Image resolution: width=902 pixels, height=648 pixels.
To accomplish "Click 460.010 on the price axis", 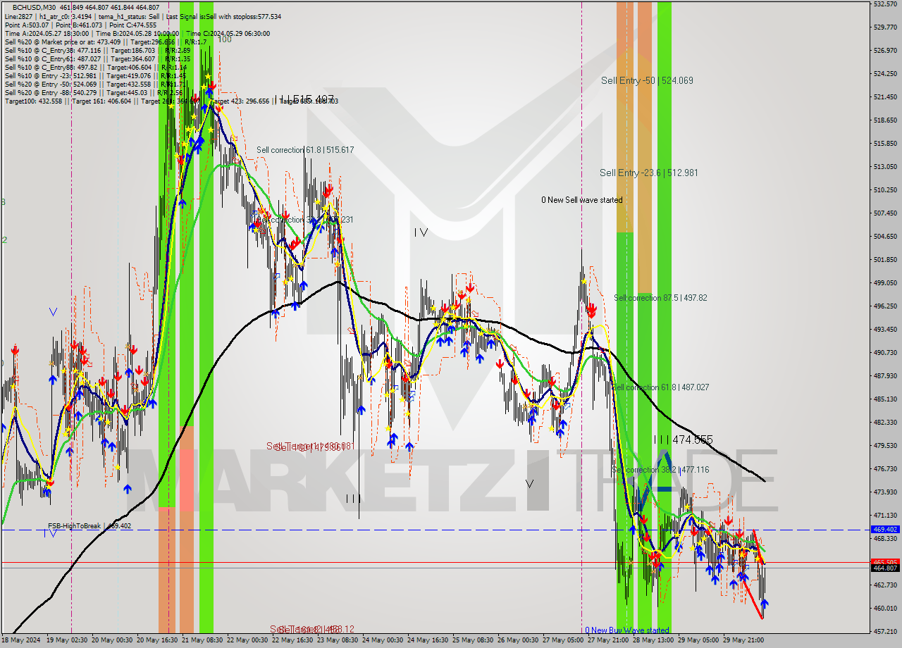I will click(885, 609).
